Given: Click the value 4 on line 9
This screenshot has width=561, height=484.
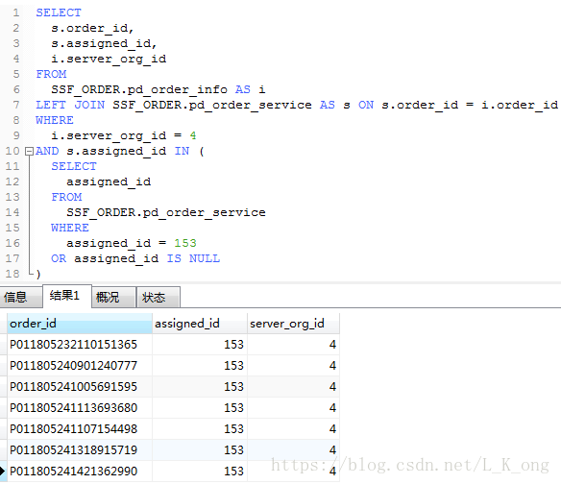Looking at the screenshot, I should pos(193,136).
